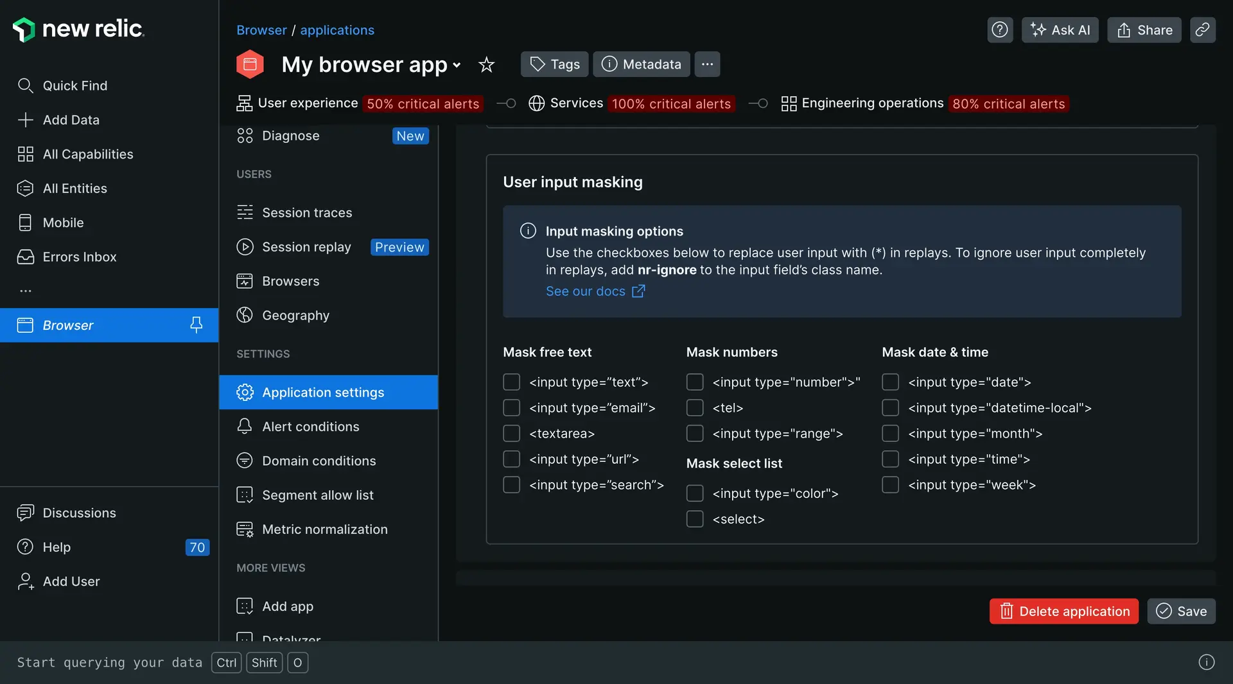1233x684 pixels.
Task: Check the input type number box
Action: (695, 382)
